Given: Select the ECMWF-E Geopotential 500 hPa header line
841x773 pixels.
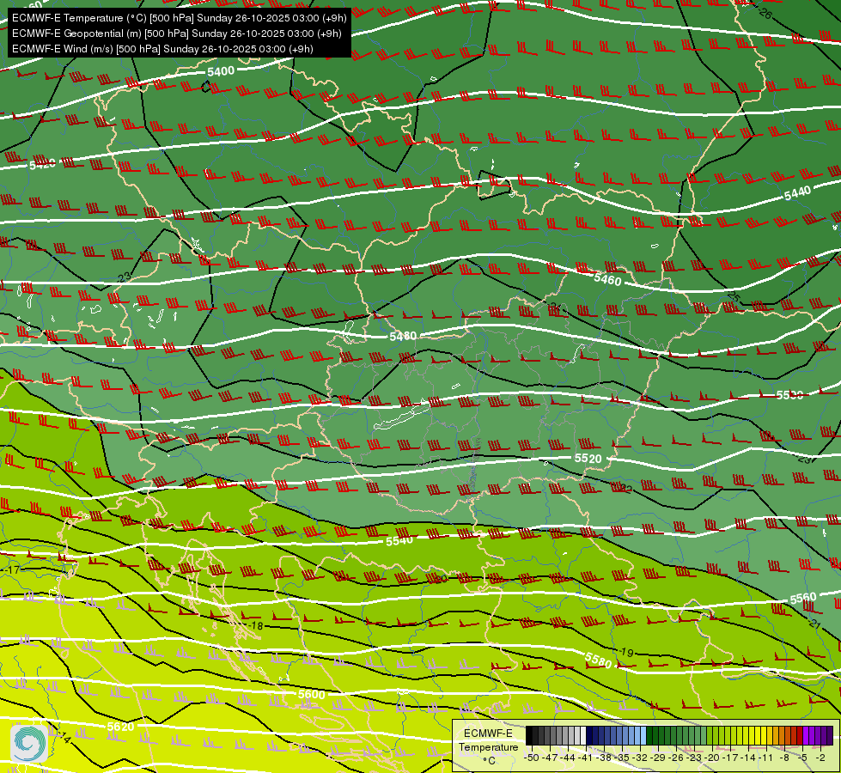Looking at the screenshot, I should tap(176, 33).
